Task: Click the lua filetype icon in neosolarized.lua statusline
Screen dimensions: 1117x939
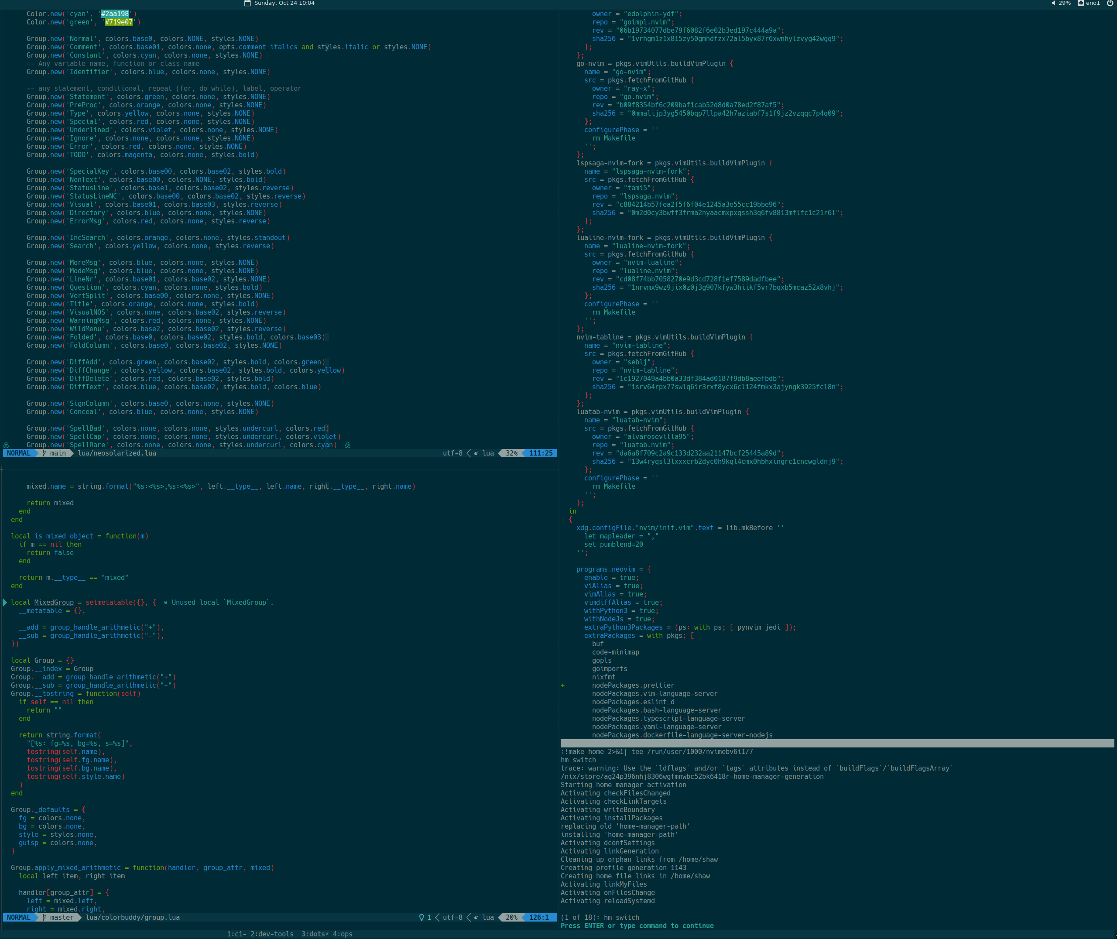Action: click(x=476, y=453)
